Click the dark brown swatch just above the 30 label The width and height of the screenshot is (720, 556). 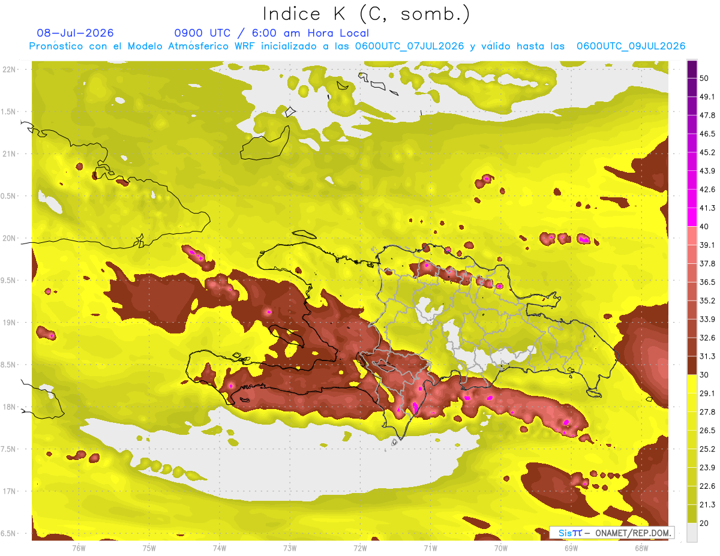(x=692, y=365)
